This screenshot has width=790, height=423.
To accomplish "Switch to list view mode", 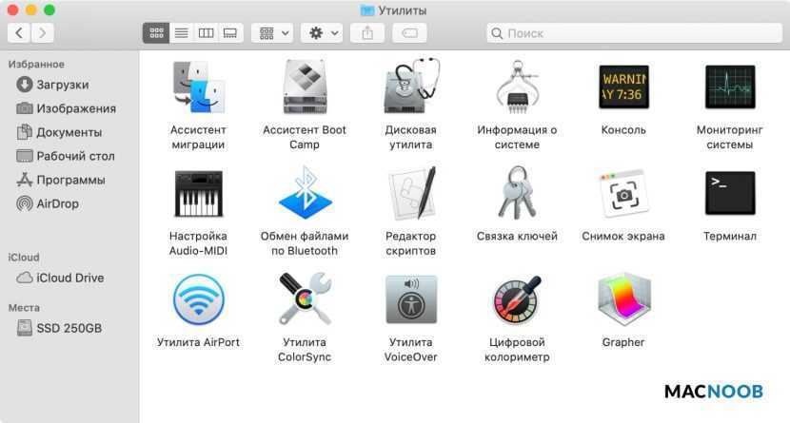I will 181,33.
